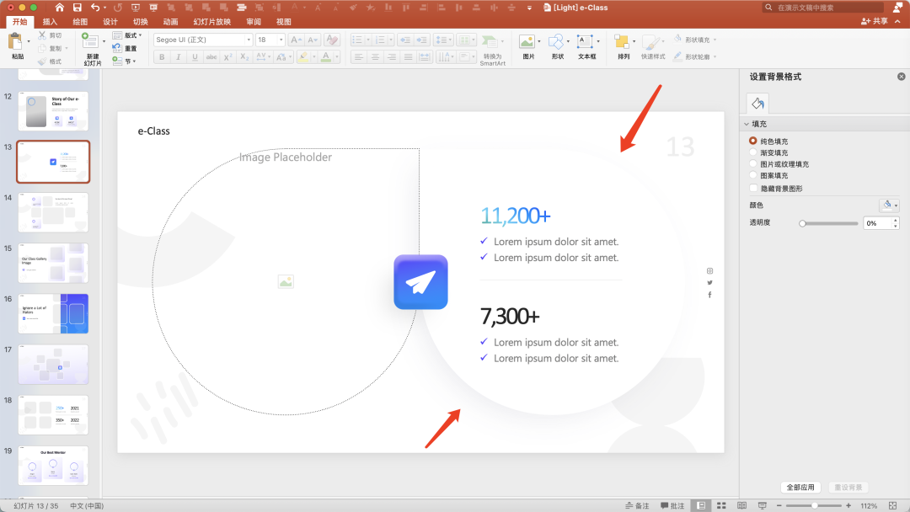The height and width of the screenshot is (512, 910).
Task: Switch to the 幻灯片放映 tab
Action: coord(211,21)
